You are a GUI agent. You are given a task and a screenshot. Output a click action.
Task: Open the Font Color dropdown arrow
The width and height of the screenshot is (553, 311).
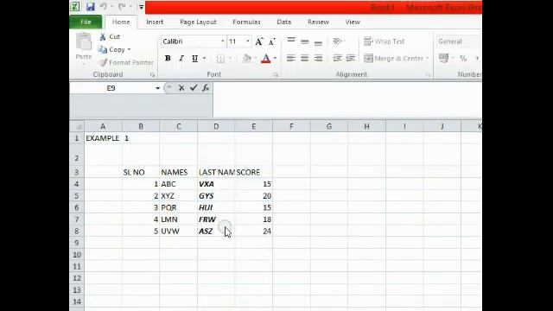275,59
